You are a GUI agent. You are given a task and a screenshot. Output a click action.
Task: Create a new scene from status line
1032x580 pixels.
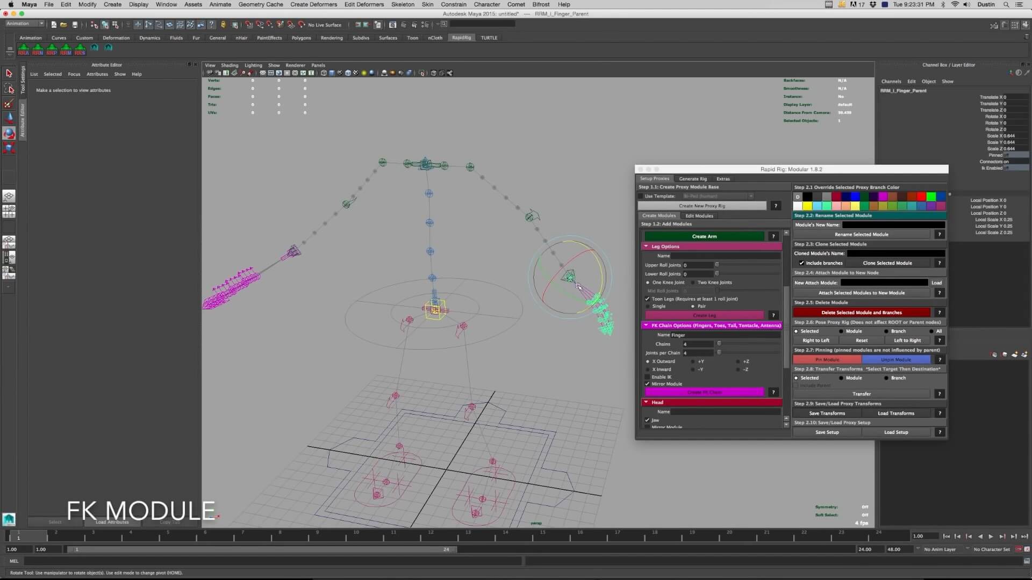point(54,25)
